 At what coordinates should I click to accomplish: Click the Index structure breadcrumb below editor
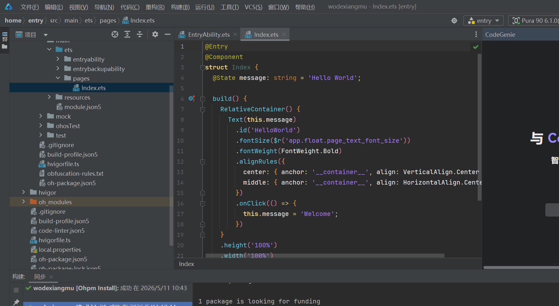[x=186, y=264]
